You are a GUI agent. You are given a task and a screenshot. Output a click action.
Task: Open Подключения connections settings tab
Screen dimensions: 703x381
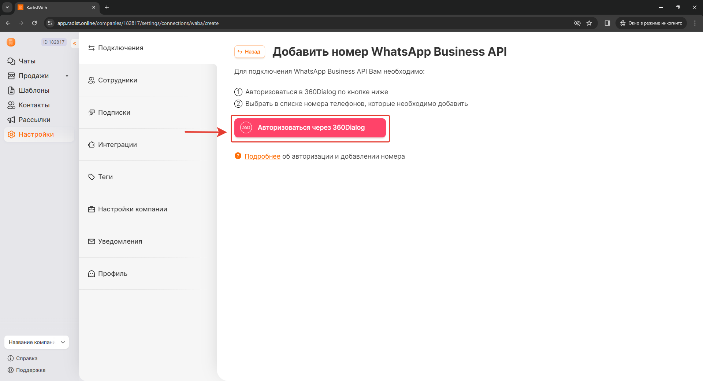148,48
